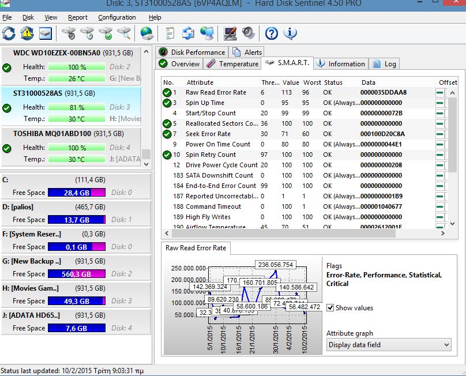Screen dimensions: 466x376
Task: Open the View menu
Action: point(51,17)
